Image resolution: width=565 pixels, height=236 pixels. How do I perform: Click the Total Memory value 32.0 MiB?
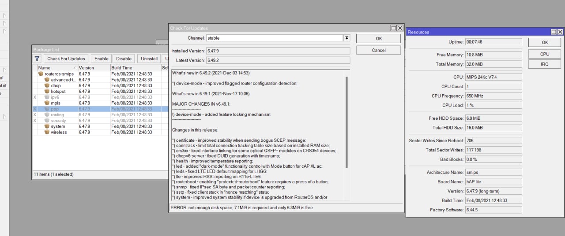493,64
